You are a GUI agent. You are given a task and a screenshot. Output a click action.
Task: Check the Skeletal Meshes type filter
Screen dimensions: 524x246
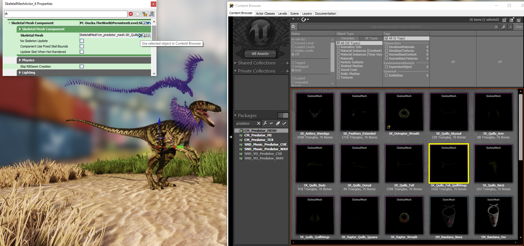[338, 66]
